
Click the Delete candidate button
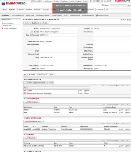coord(45,23)
